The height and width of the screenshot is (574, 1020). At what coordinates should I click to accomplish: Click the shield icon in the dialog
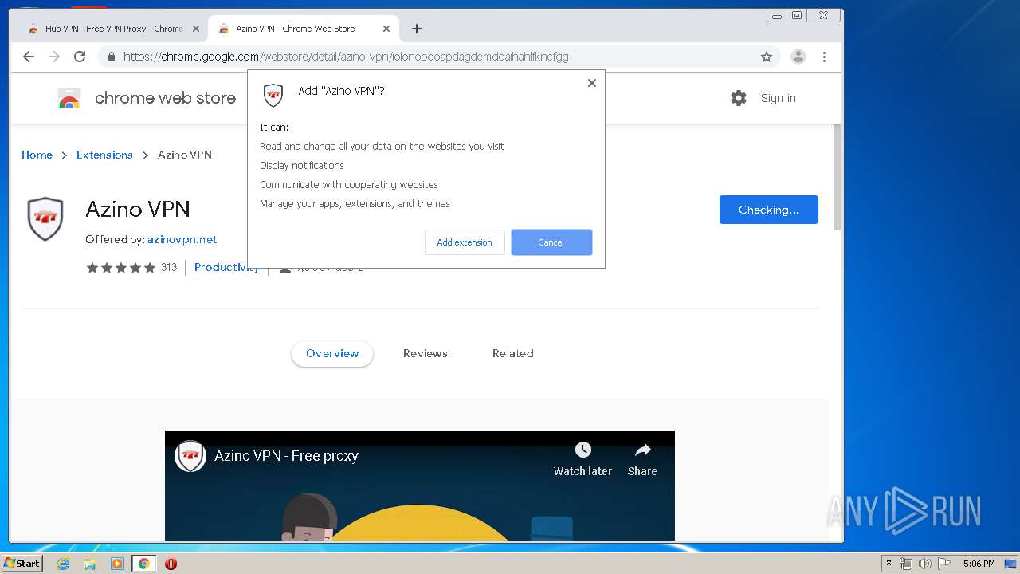[x=273, y=95]
